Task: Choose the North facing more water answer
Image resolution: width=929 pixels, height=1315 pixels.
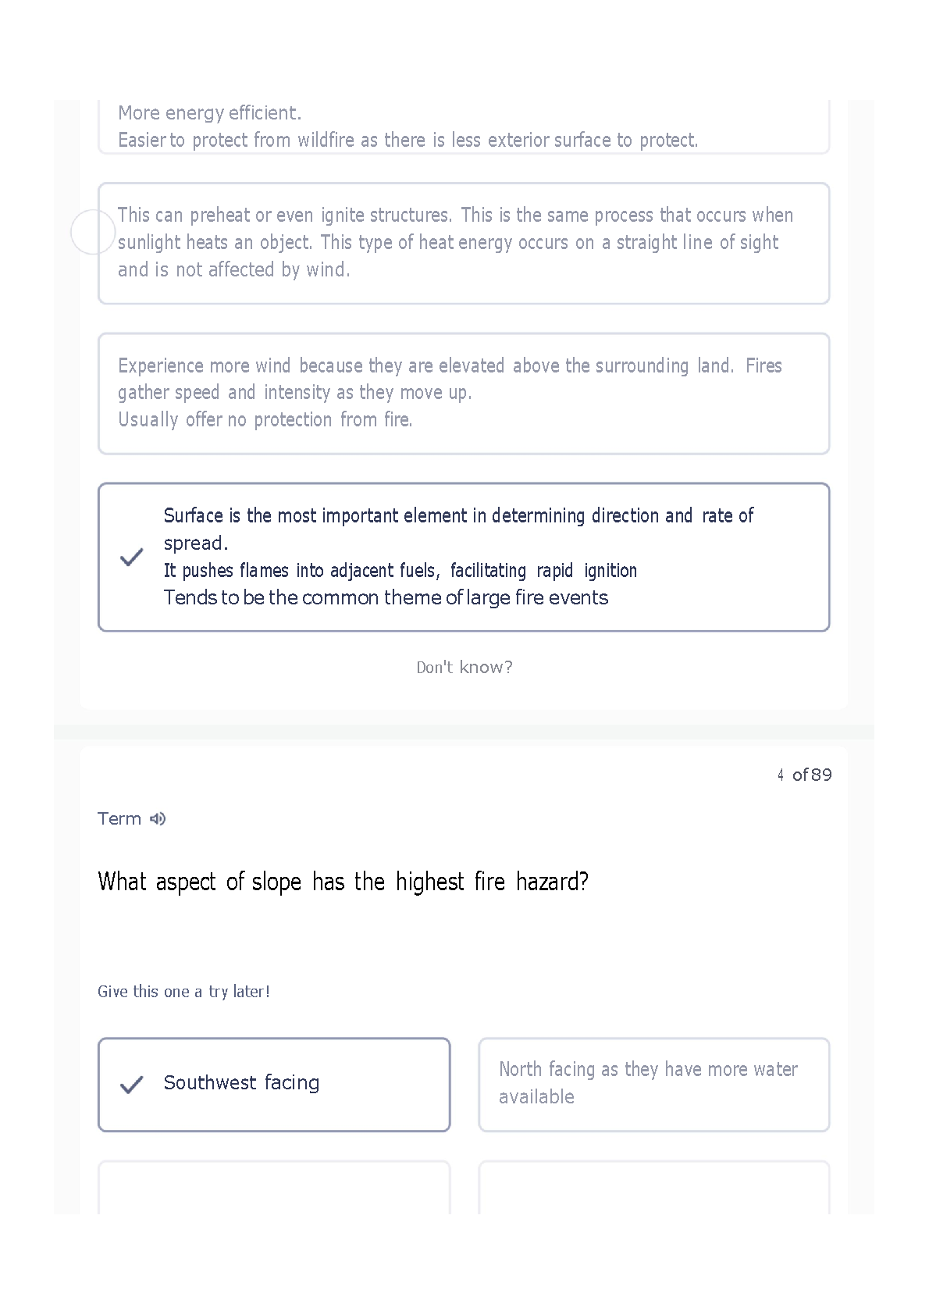Action: point(653,1084)
